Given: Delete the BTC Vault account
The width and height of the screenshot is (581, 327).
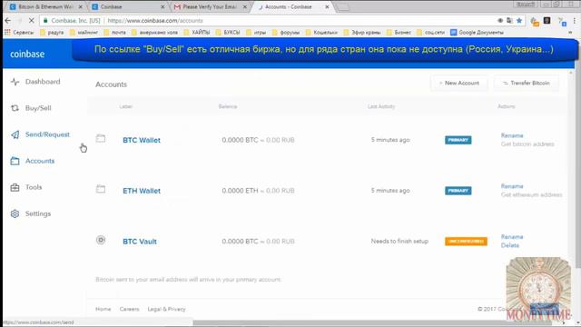Looking at the screenshot, I should [510, 245].
